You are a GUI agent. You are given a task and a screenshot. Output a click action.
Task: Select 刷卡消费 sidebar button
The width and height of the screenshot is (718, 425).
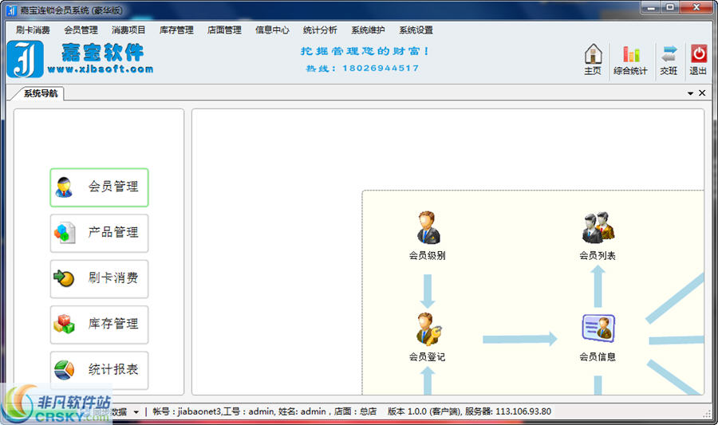pyautogui.click(x=100, y=278)
